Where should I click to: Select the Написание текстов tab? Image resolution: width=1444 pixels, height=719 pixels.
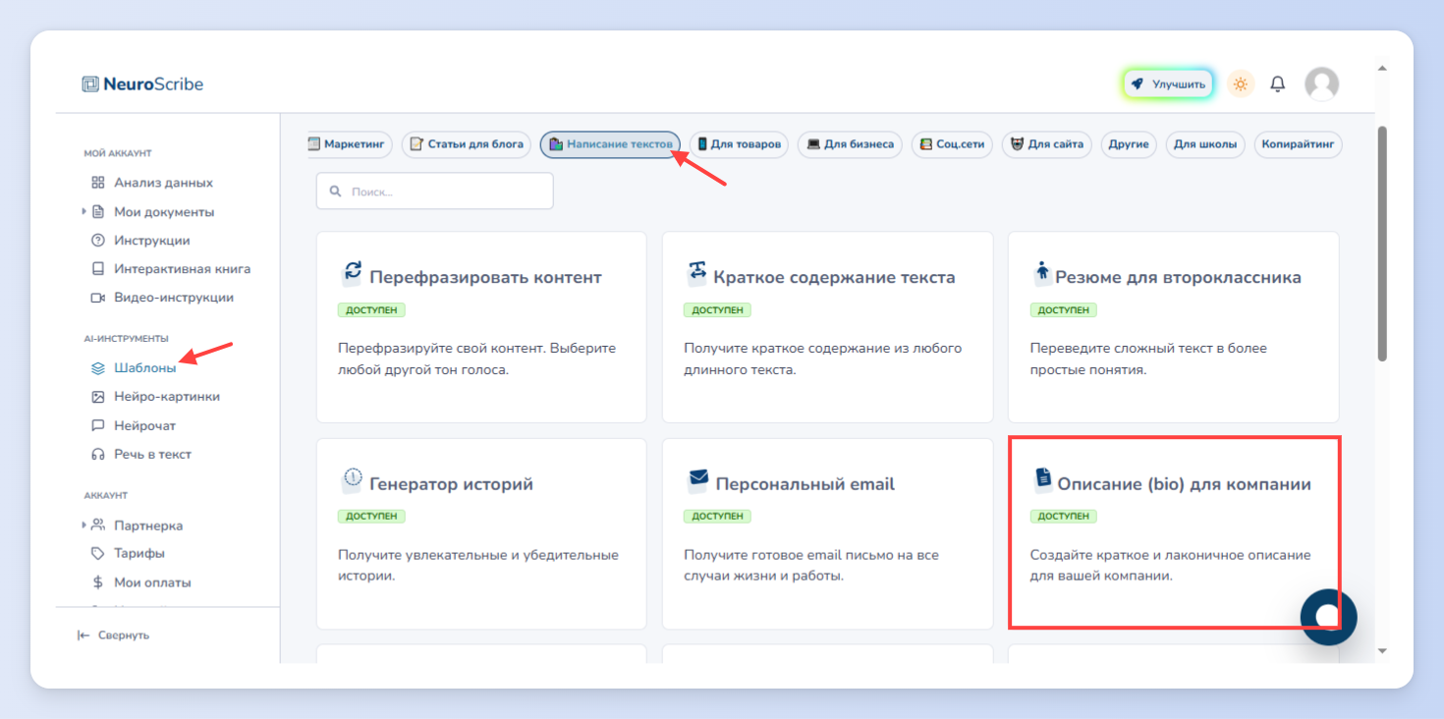pos(610,144)
